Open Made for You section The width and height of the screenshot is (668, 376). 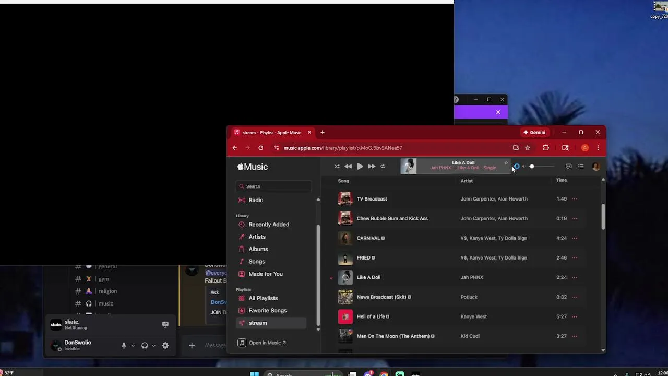click(266, 274)
